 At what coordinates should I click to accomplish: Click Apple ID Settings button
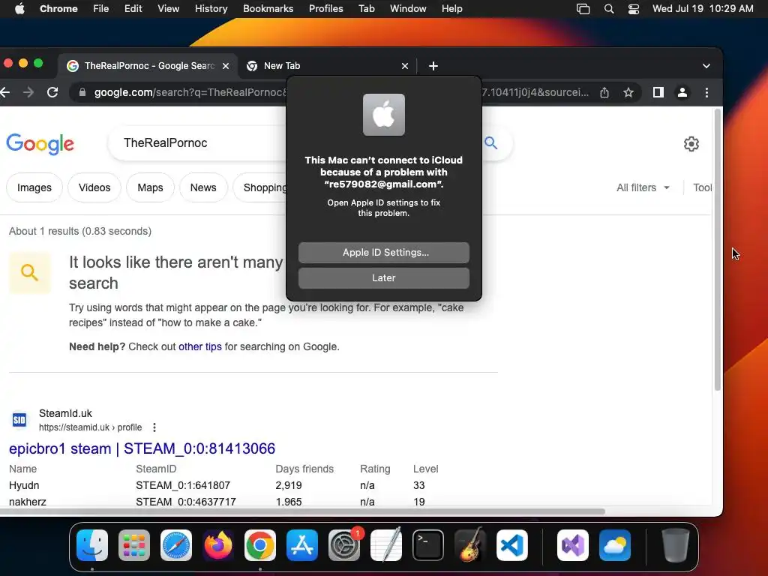coord(383,252)
